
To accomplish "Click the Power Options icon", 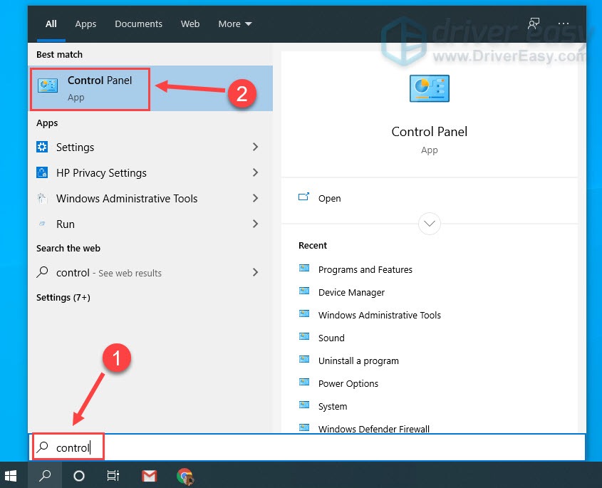I will click(x=304, y=382).
